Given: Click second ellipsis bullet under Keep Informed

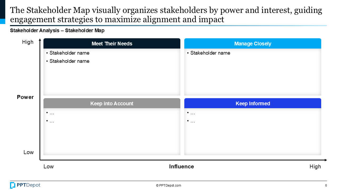Looking at the screenshot, I should pos(192,121).
